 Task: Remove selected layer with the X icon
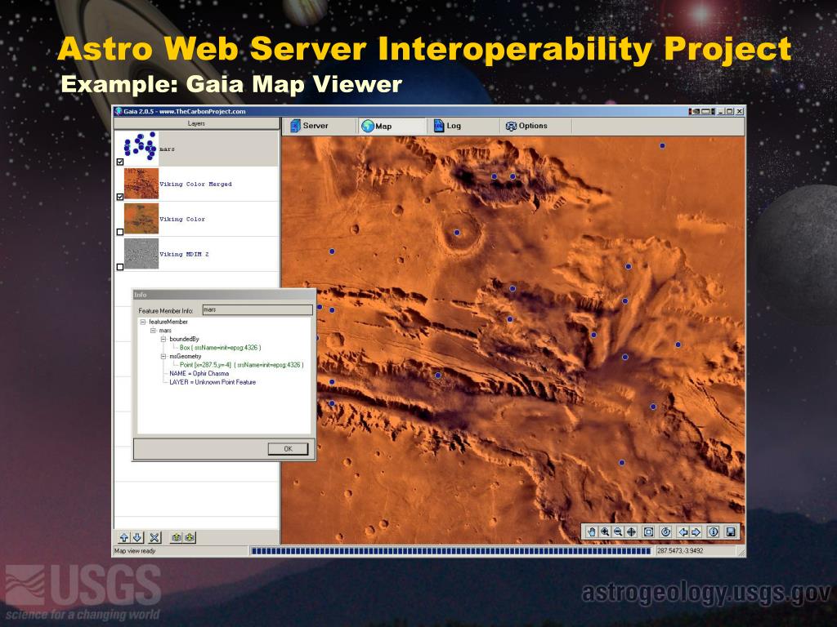(154, 537)
